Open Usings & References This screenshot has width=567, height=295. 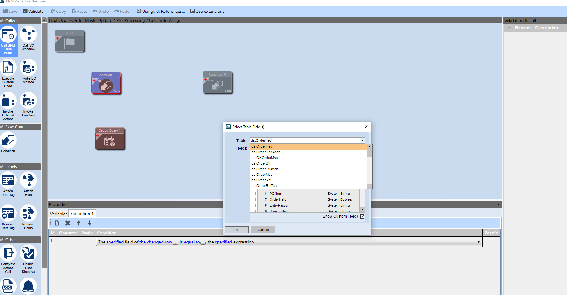pyautogui.click(x=161, y=11)
